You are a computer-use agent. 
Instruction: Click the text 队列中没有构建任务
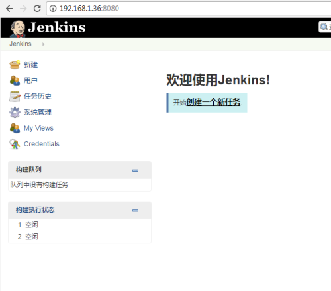(39, 184)
